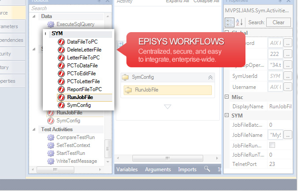The width and height of the screenshot is (298, 191).
Task: Open ellipsis editor for JobFileName
Action: click(x=288, y=135)
